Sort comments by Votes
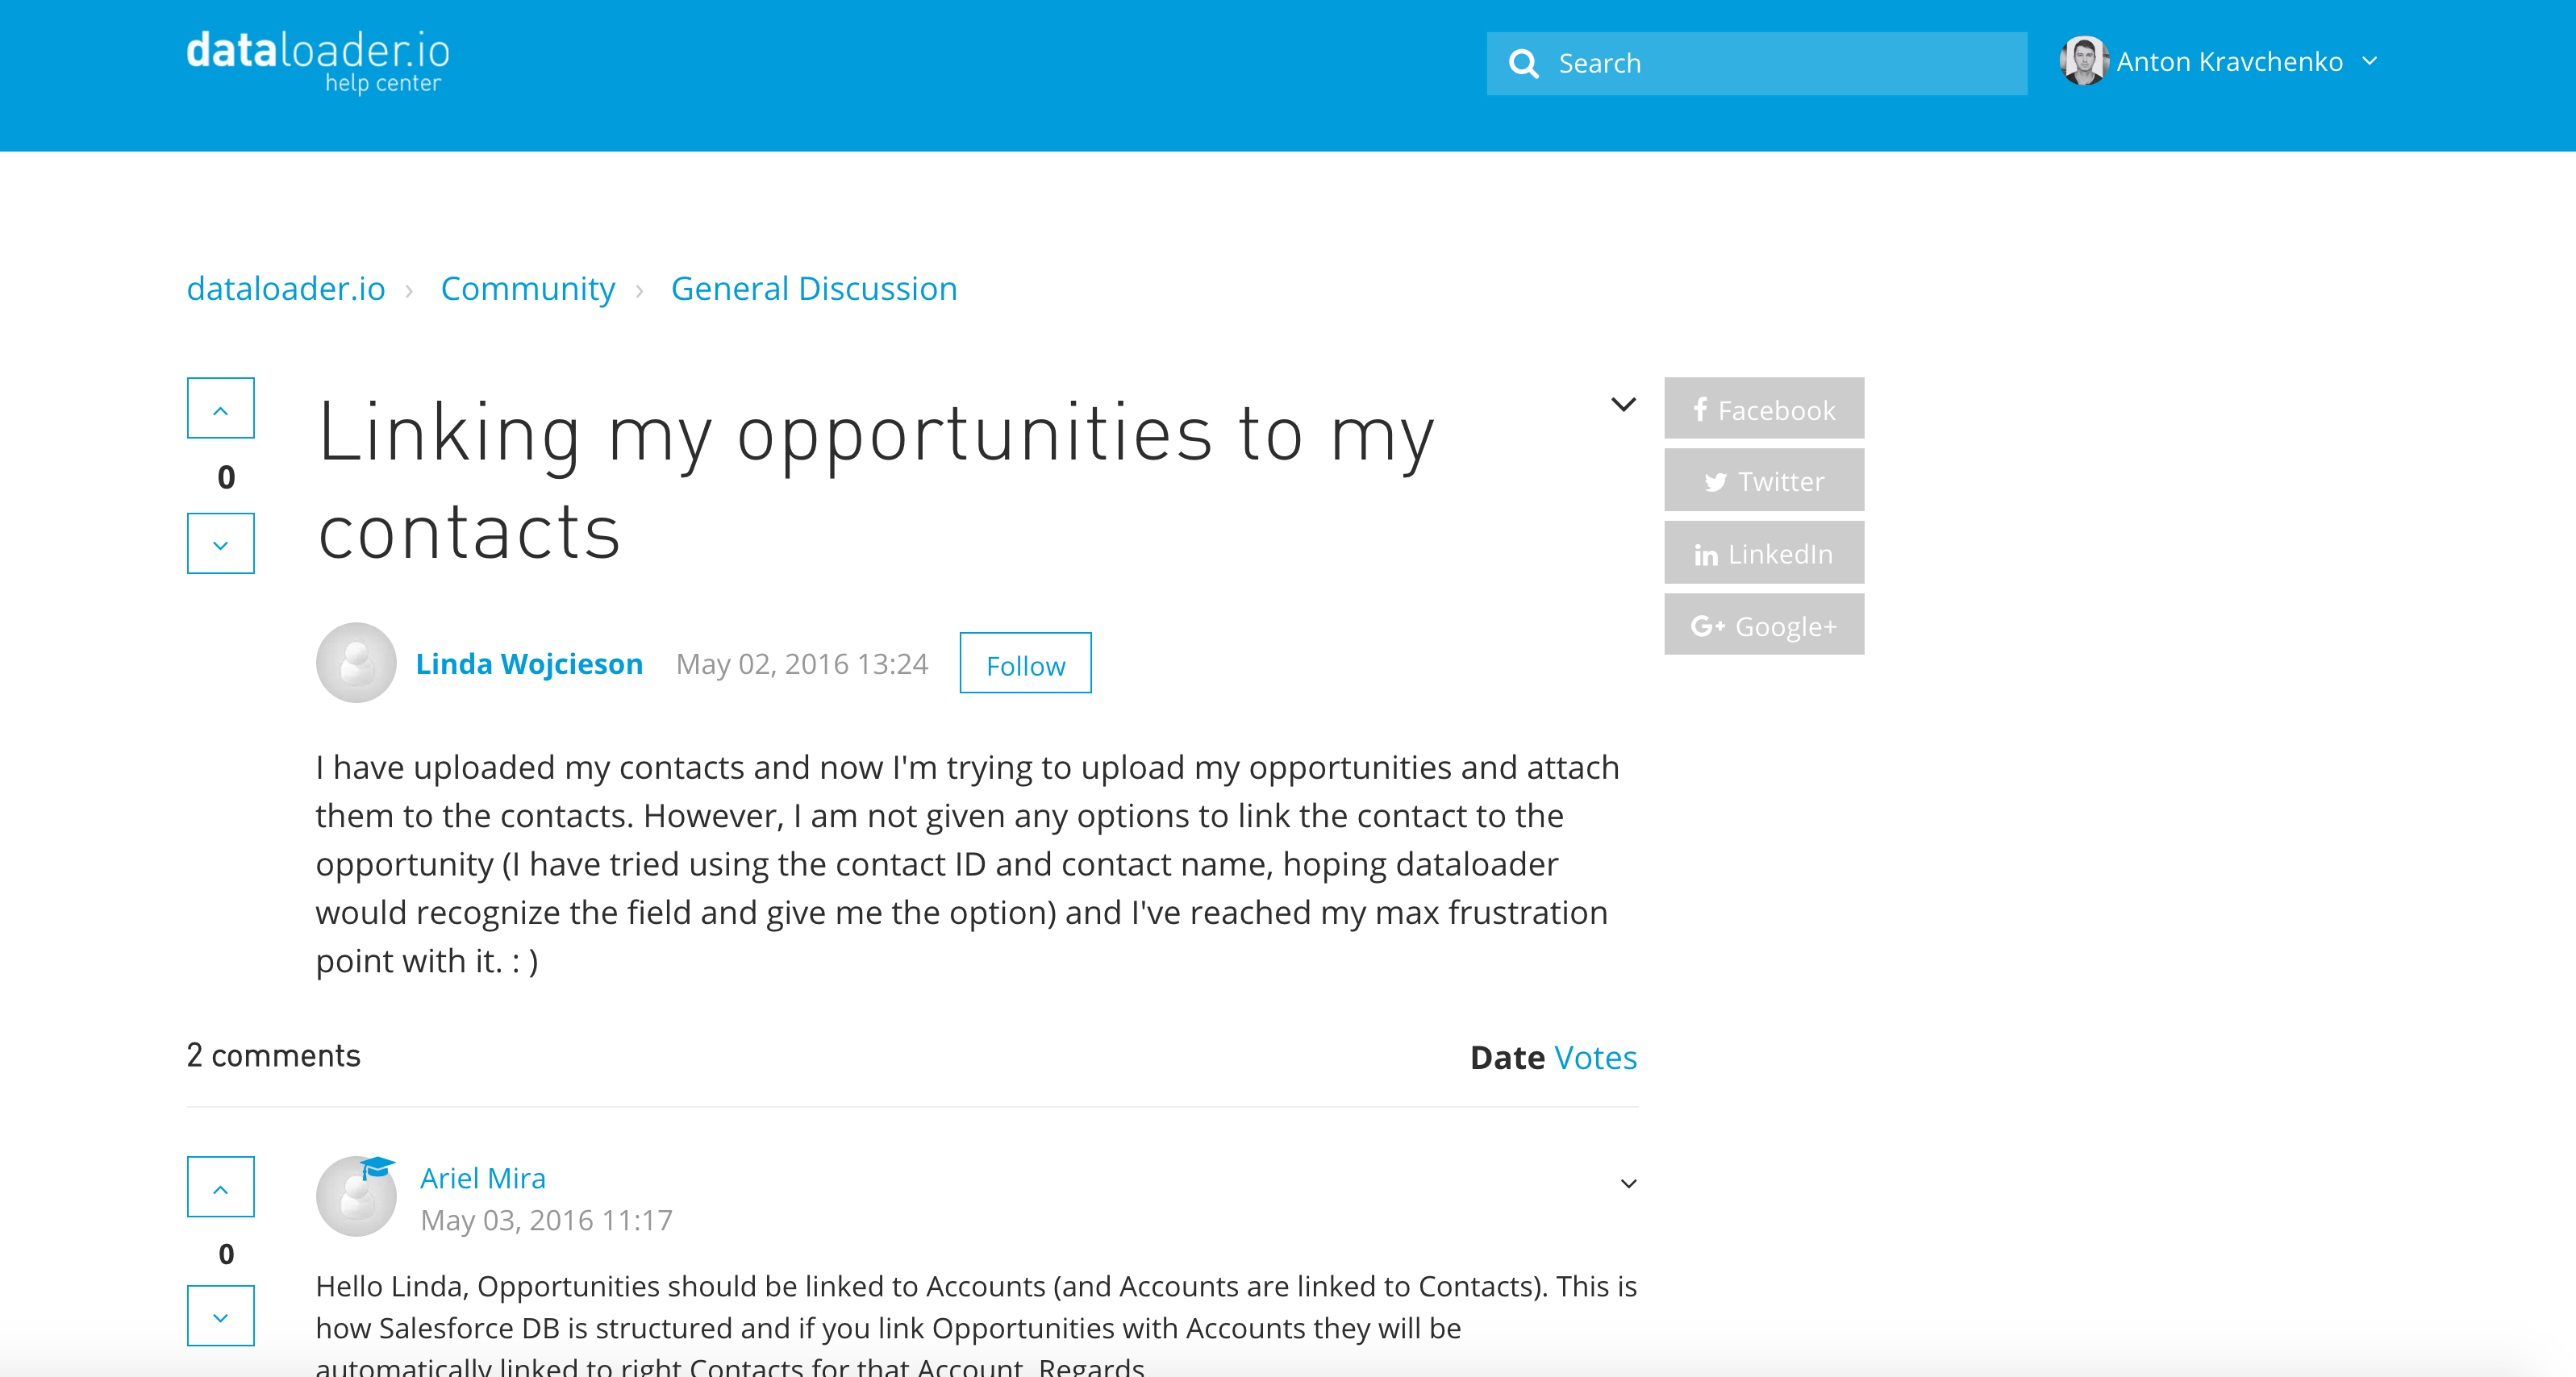Screen dimensions: 2576x1377 point(1596,1057)
